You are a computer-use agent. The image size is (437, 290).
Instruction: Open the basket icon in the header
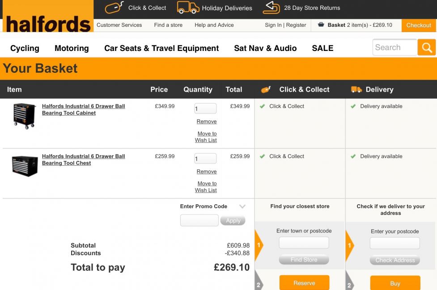coord(321,25)
